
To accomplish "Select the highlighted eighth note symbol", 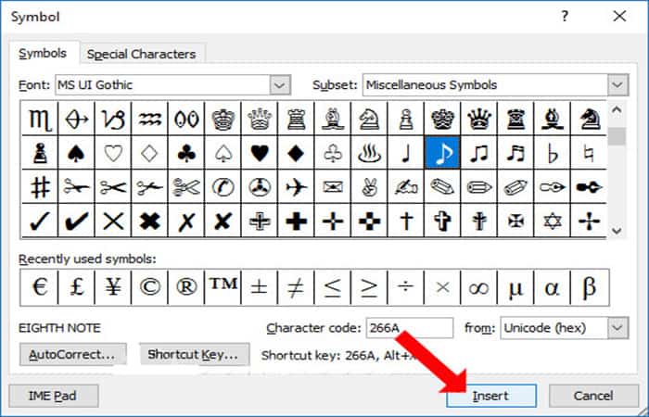I will [x=442, y=153].
